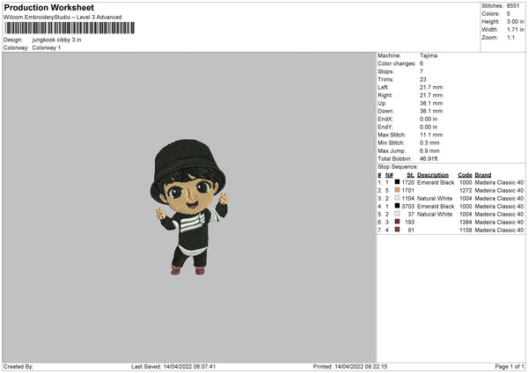Click dark red swatch in stop row 6

(x=398, y=222)
